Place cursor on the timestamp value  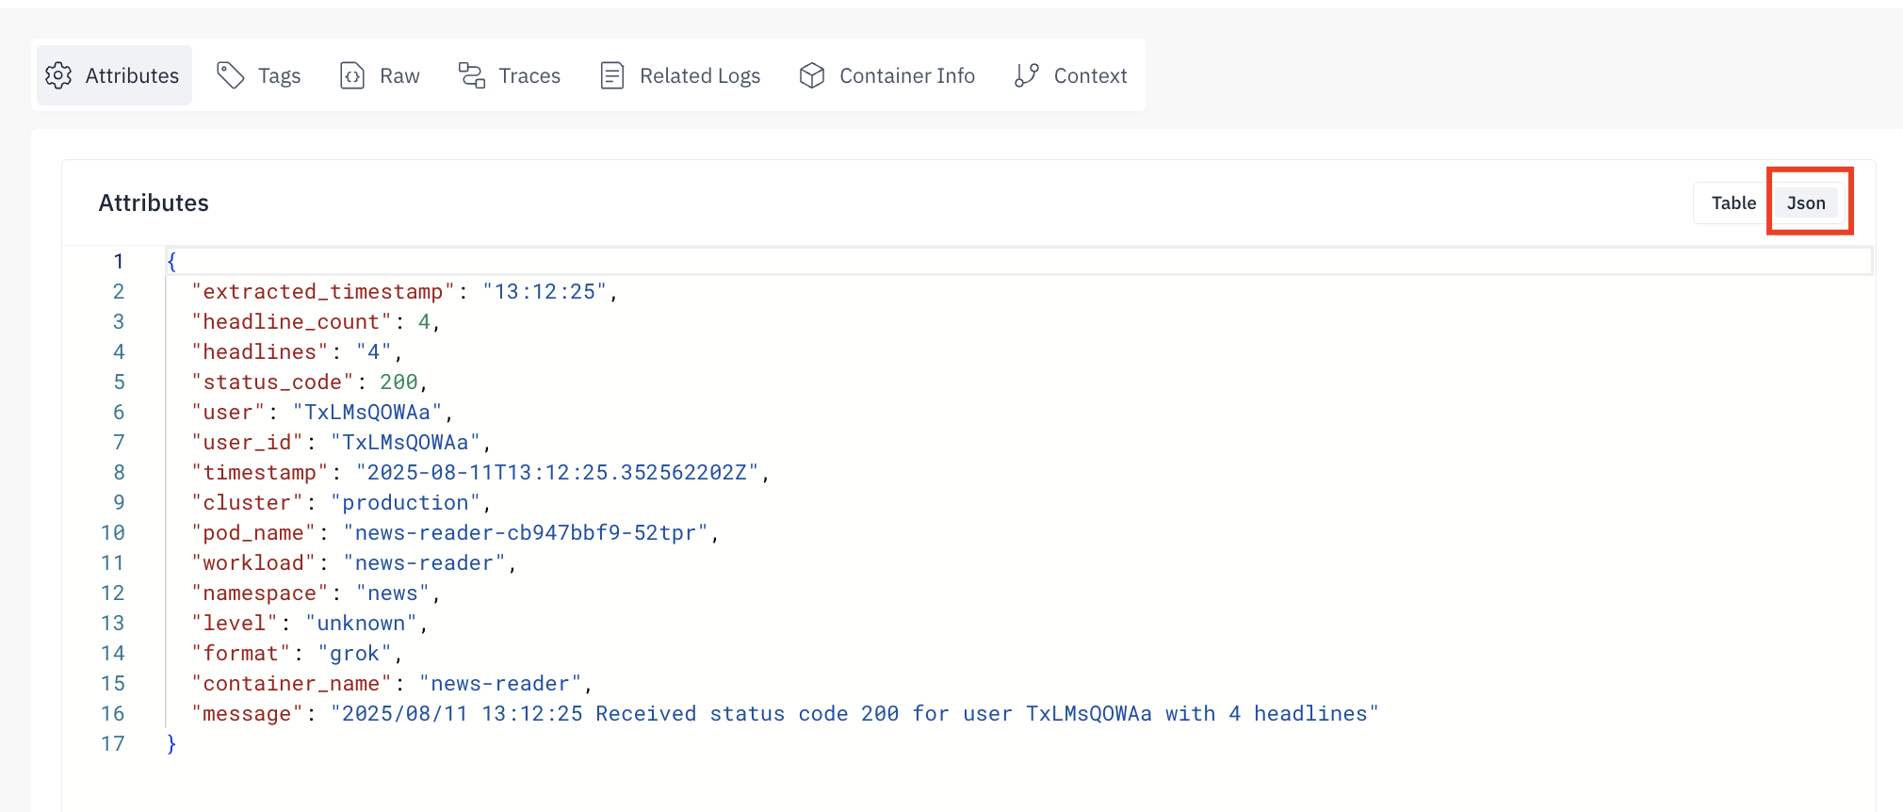(556, 473)
